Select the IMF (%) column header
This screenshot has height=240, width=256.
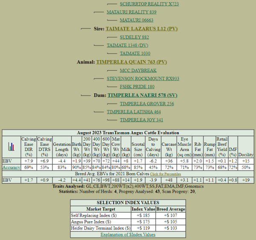pos(233,147)
